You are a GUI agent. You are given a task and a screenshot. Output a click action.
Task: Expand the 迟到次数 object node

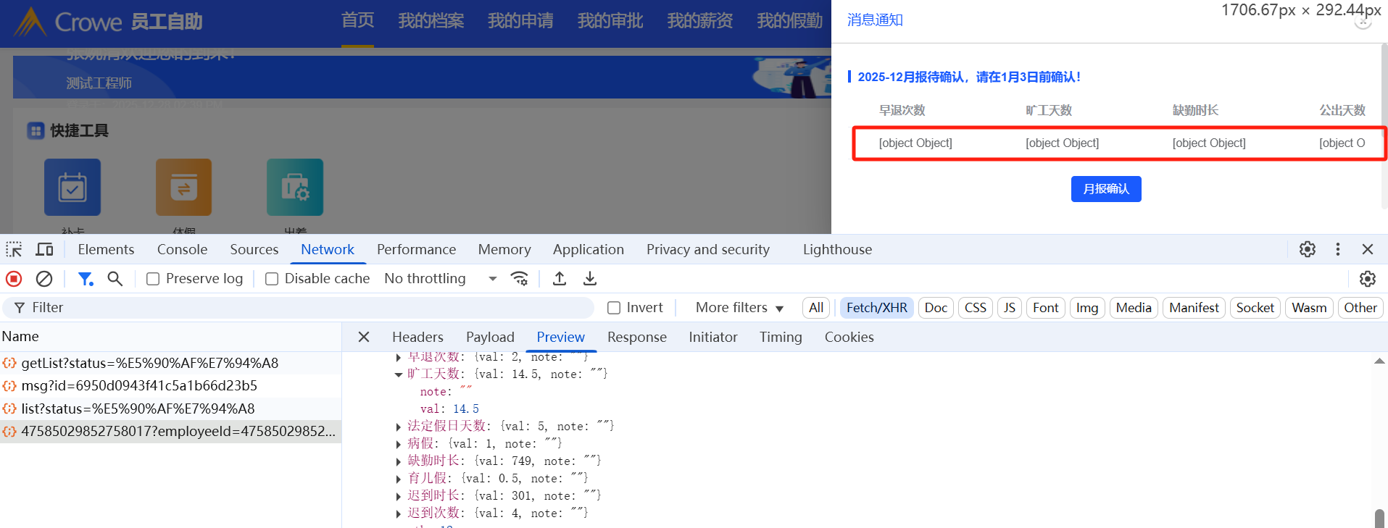(x=398, y=514)
